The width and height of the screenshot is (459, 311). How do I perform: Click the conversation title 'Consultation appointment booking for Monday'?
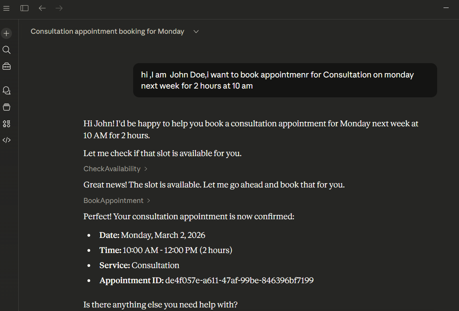click(107, 31)
